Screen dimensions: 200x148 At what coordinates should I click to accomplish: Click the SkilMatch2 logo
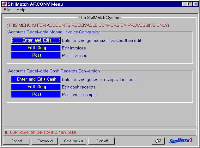[x=181, y=141]
